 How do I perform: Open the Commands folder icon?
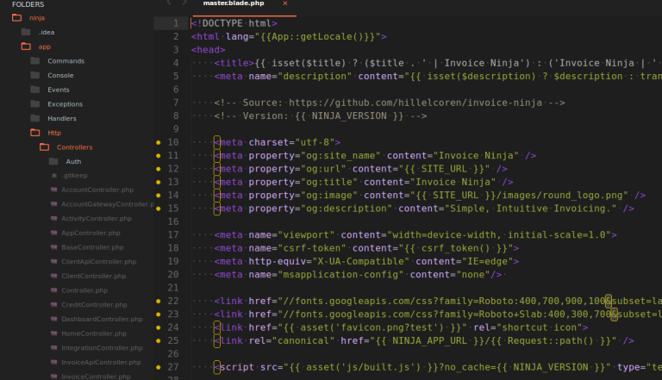pyautogui.click(x=35, y=61)
